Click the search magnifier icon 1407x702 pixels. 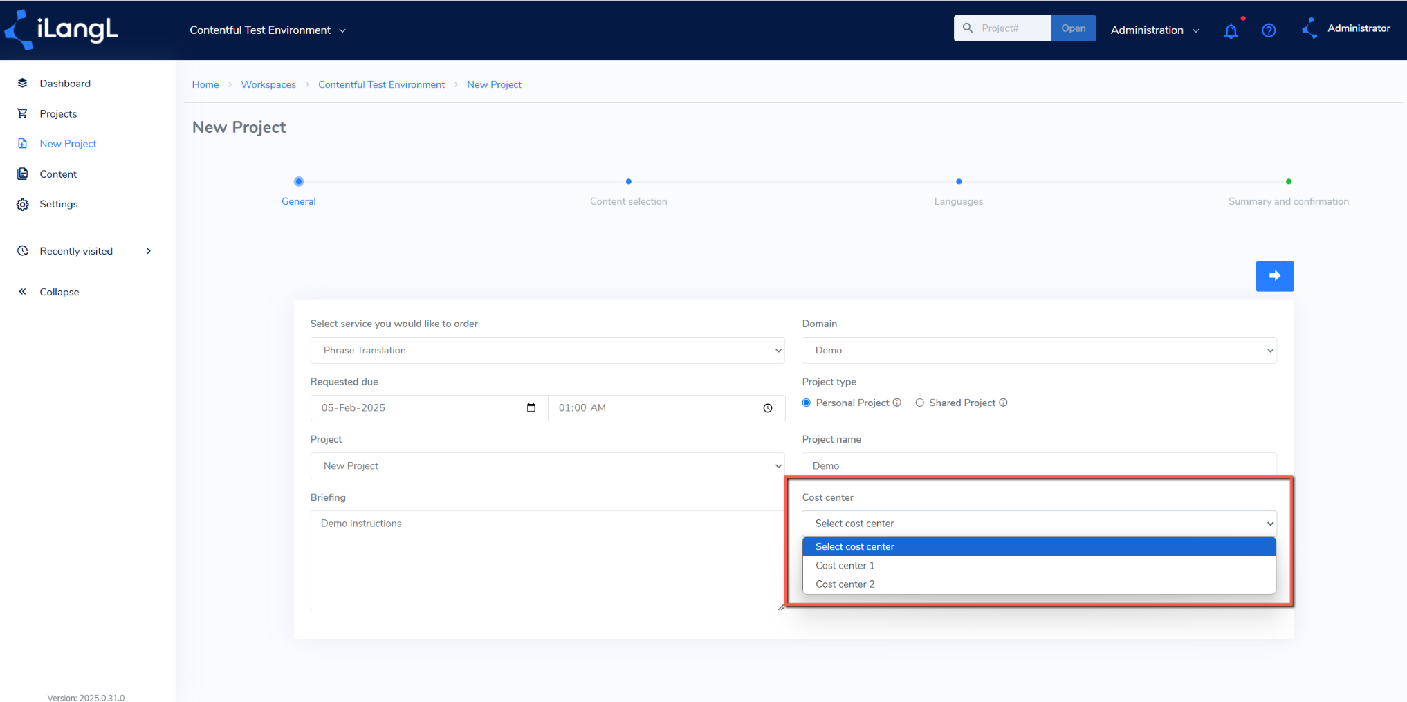tap(968, 28)
